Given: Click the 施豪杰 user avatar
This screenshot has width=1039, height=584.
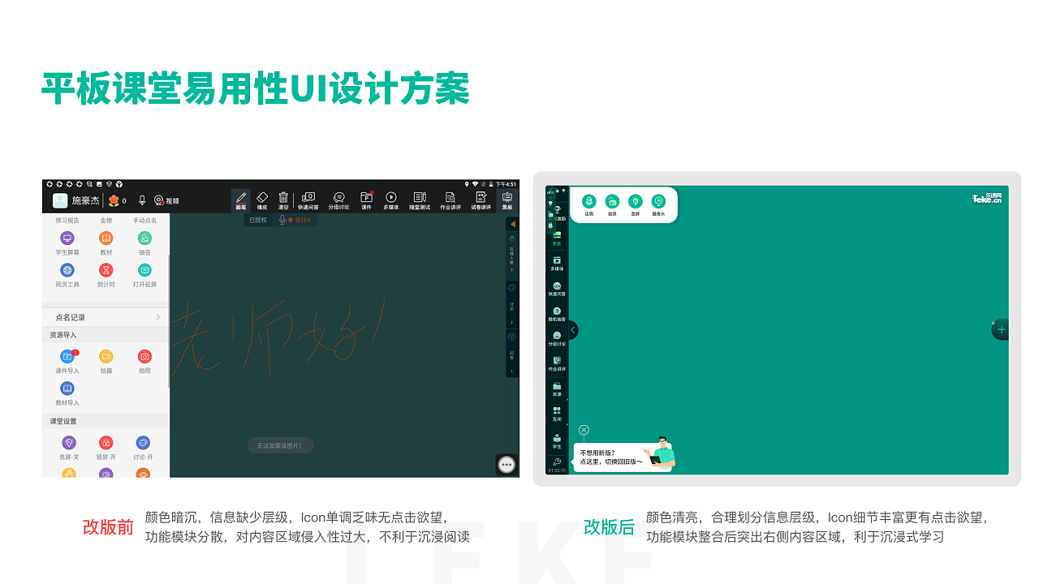Looking at the screenshot, I should pyautogui.click(x=60, y=200).
